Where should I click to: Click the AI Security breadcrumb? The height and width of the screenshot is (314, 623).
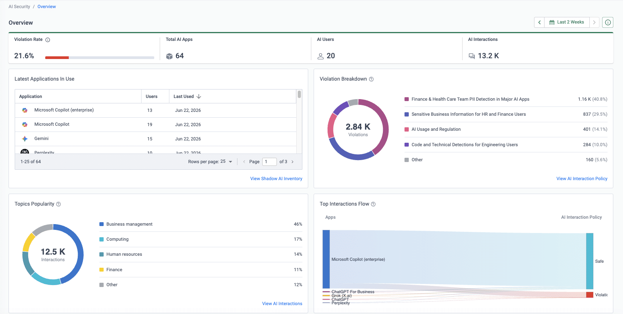(19, 7)
